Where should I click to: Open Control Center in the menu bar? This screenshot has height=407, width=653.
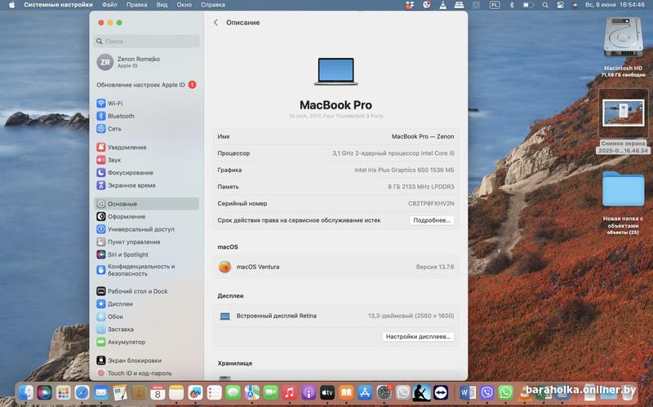(561, 5)
